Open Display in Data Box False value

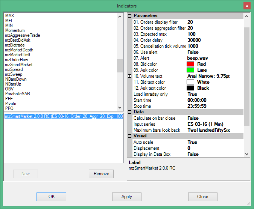coord(215,154)
